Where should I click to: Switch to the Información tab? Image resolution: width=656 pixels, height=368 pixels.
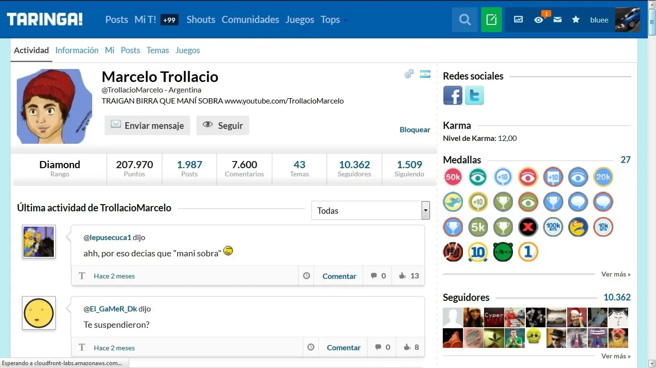pos(77,50)
